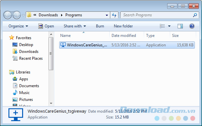Create a New folder
This screenshot has height=126, width=202.
tap(123, 26)
